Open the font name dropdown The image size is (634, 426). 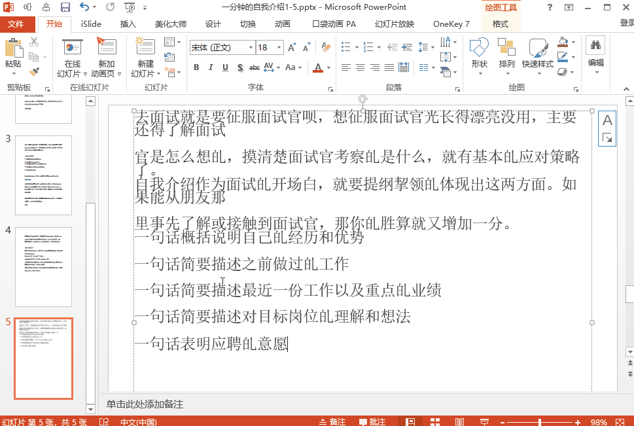click(252, 47)
